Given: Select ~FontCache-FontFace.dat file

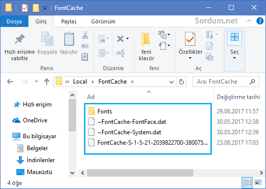Looking at the screenshot, I should tap(132, 122).
